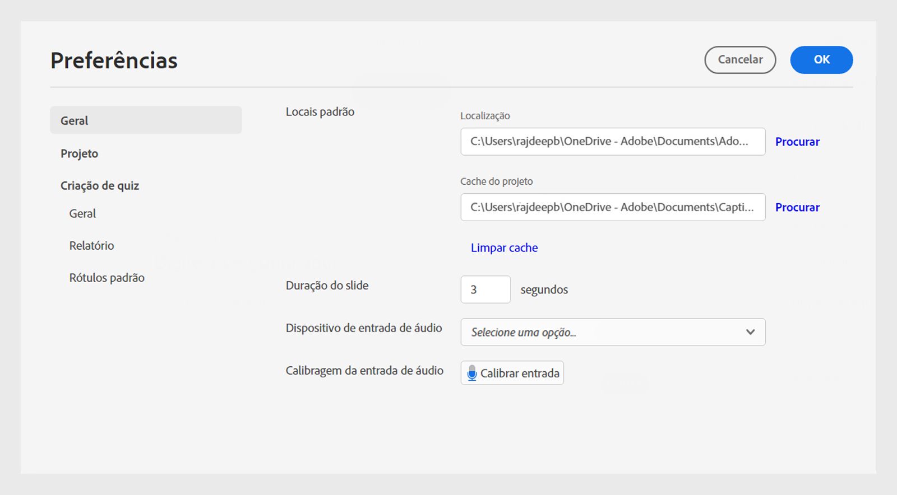Click the Dispositivo de entrada de áudio label
The height and width of the screenshot is (495, 897).
[x=364, y=328]
